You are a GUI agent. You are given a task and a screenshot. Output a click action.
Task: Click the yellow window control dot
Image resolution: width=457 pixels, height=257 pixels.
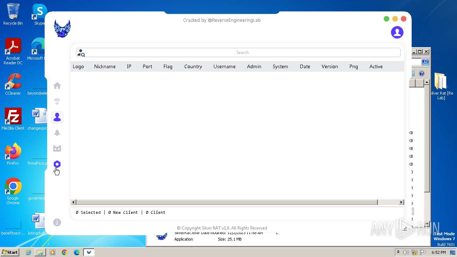point(395,19)
